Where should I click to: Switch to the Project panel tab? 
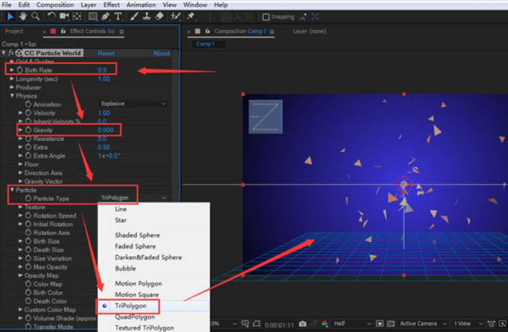(14, 31)
